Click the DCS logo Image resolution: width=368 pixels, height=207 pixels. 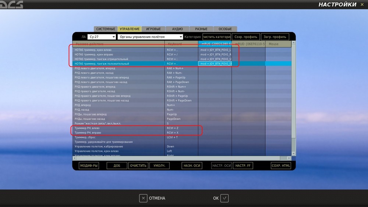[11, 4]
